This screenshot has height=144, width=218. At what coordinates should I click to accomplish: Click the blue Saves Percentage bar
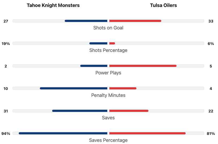[x=63, y=133]
